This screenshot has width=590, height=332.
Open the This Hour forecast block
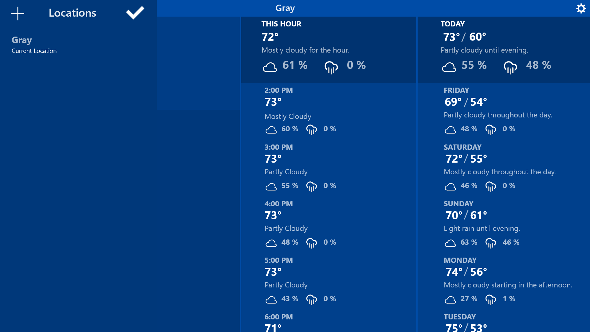(328, 49)
